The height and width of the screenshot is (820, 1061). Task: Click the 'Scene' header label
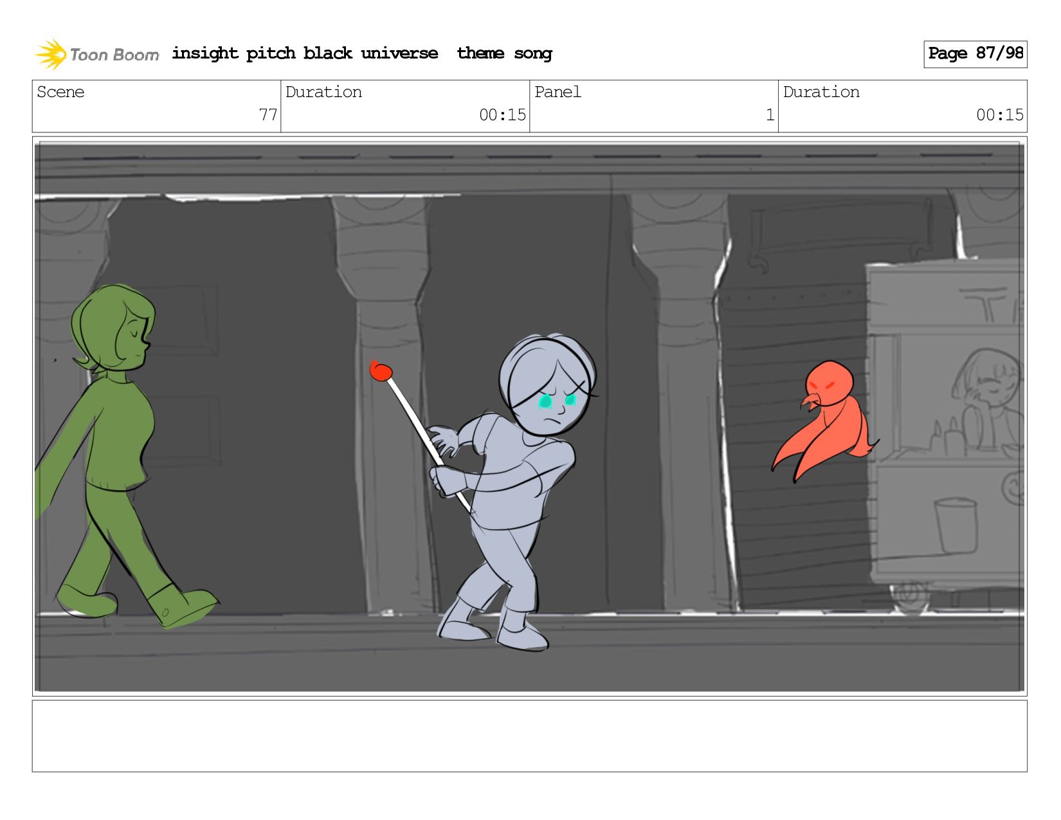pos(60,92)
